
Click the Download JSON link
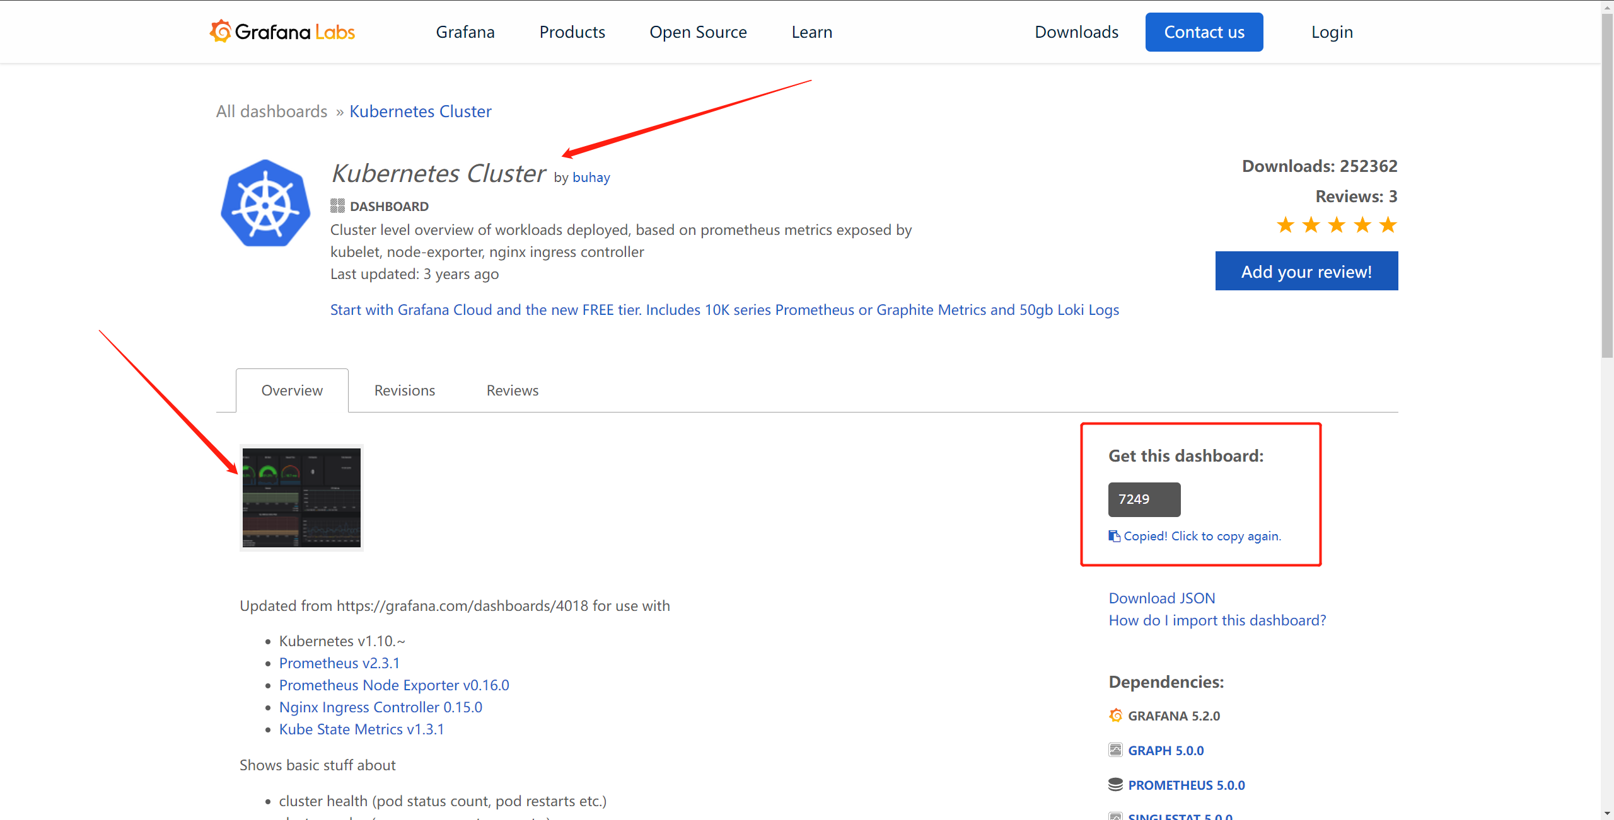pyautogui.click(x=1161, y=598)
